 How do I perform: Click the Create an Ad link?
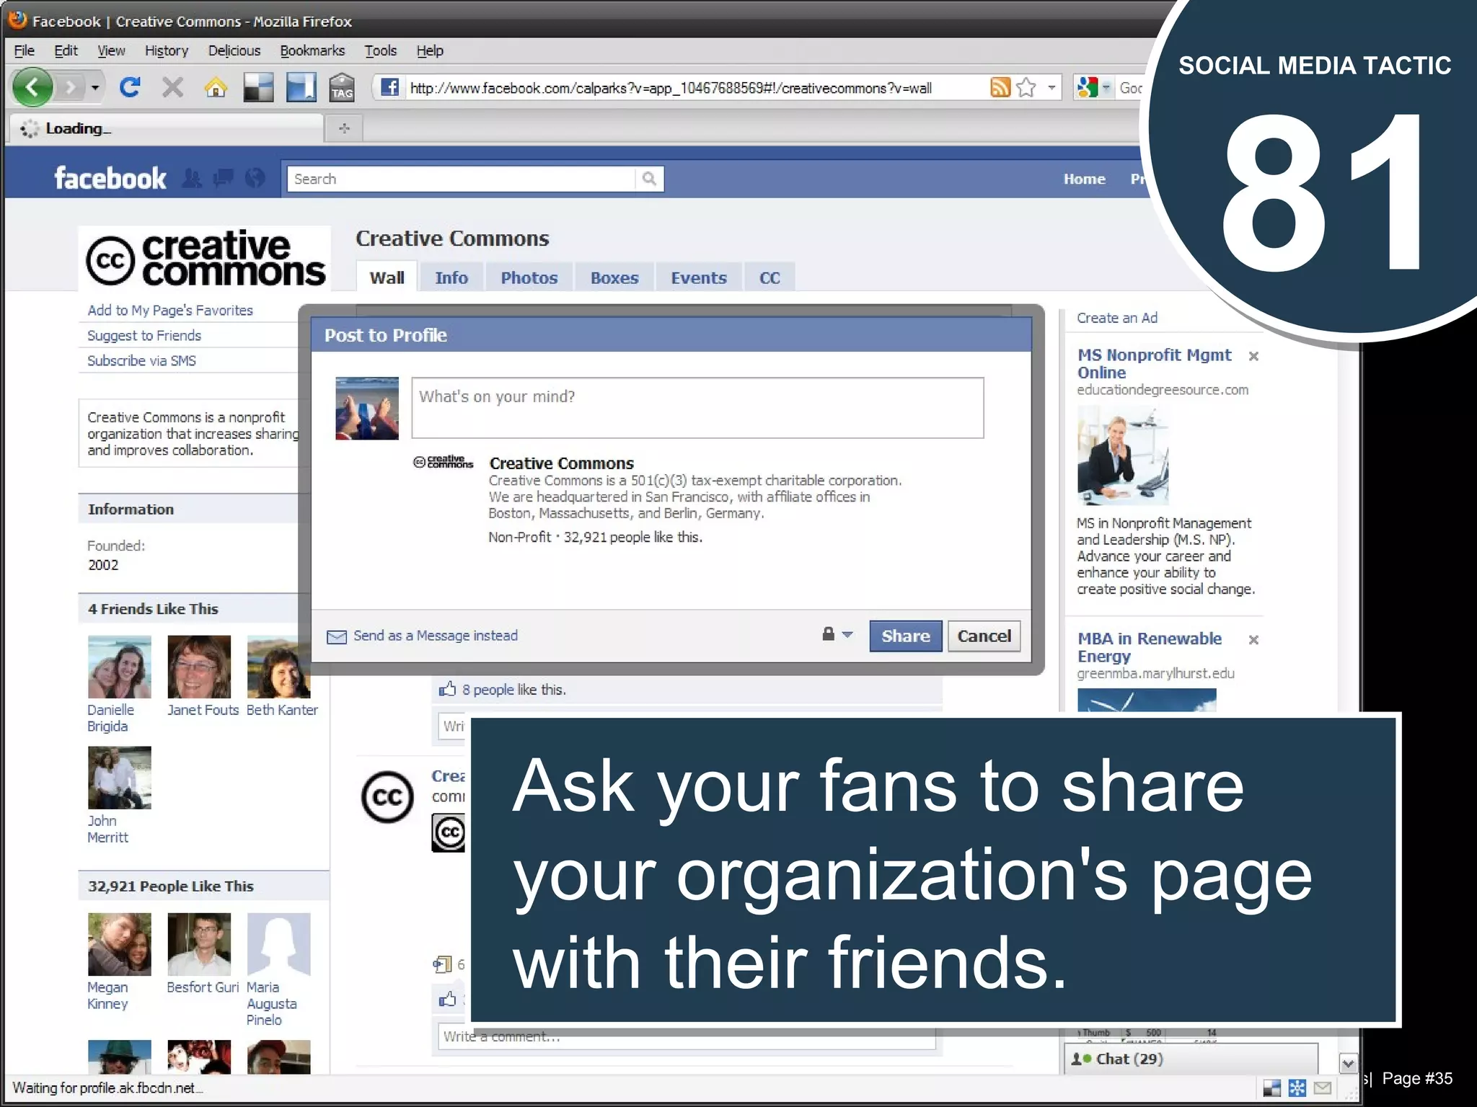pyautogui.click(x=1117, y=318)
